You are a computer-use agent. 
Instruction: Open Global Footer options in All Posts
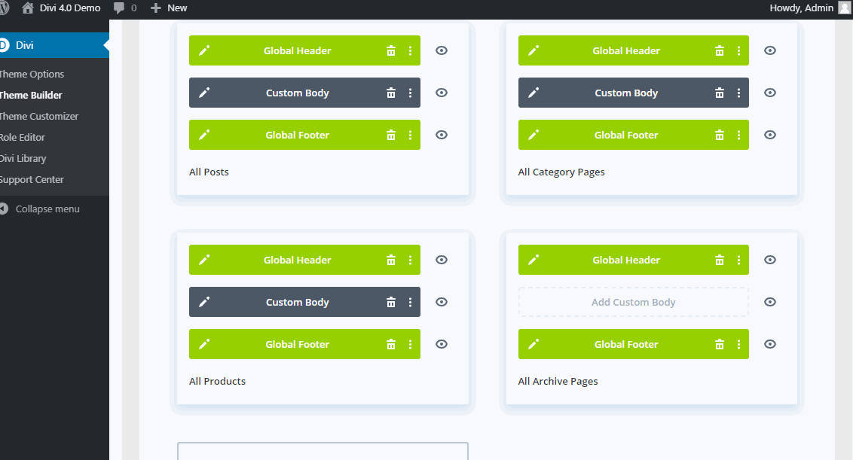[410, 135]
